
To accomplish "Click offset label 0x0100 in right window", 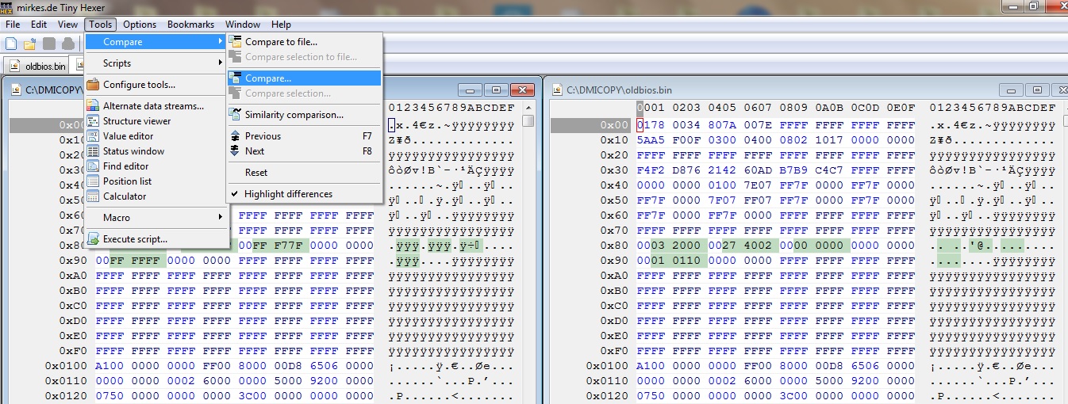I will click(608, 366).
